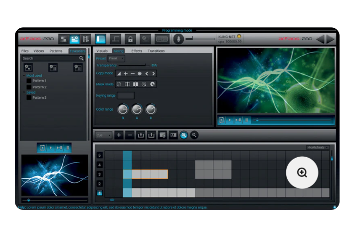Click the mixer faders icon
353x232 pixels.
pos(86,39)
